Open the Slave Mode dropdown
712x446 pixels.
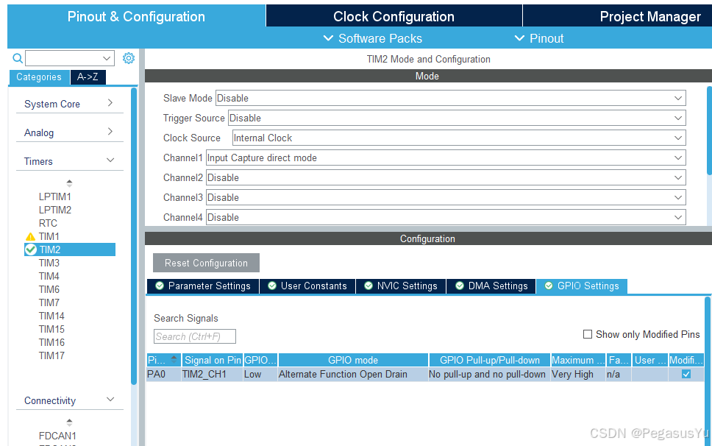[450, 98]
